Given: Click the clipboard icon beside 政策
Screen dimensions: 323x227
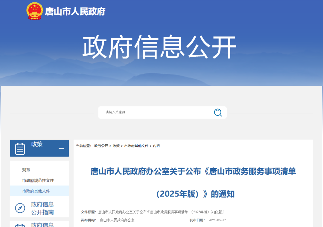Looking at the screenshot, I should pyautogui.click(x=20, y=148).
